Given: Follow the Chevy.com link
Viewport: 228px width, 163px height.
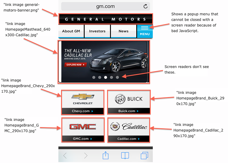Looking at the screenshot, I should (83, 111).
